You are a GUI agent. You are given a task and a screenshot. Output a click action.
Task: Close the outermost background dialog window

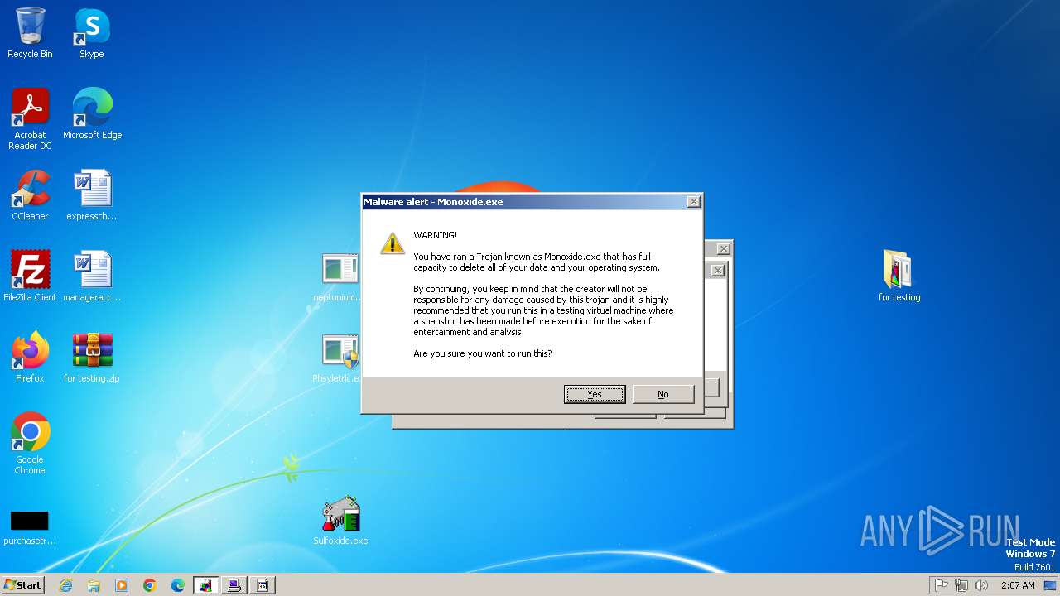point(724,249)
